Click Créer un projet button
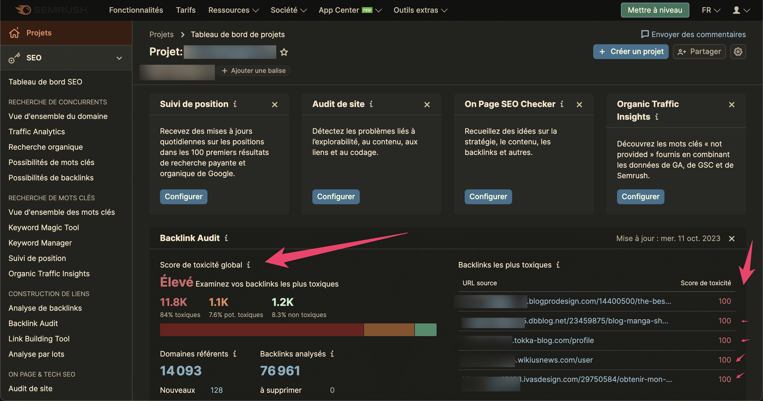763x401 pixels. click(631, 52)
